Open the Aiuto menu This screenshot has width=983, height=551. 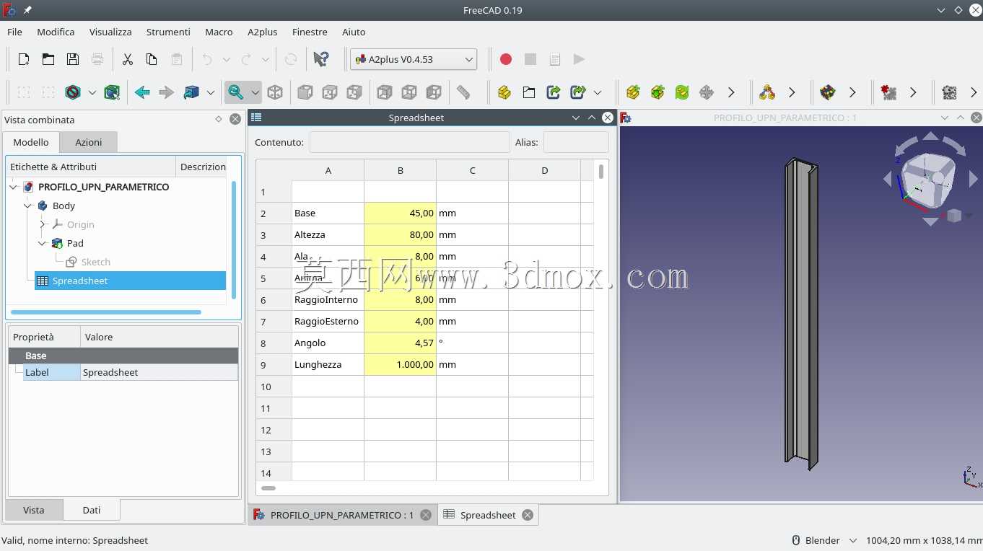click(x=354, y=32)
